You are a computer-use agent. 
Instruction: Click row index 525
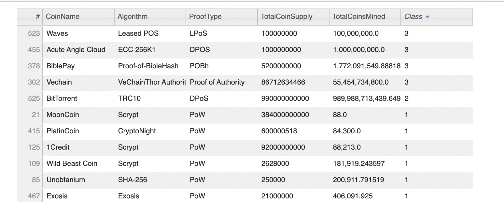30,99
